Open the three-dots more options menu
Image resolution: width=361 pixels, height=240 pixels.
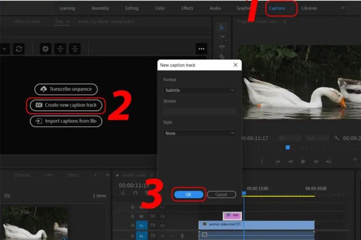pyautogui.click(x=201, y=49)
